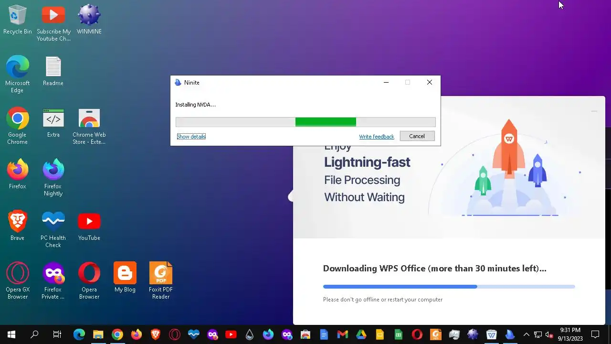Click the WPS Office download progress bar
Screen dimensions: 611x344
tap(449, 287)
